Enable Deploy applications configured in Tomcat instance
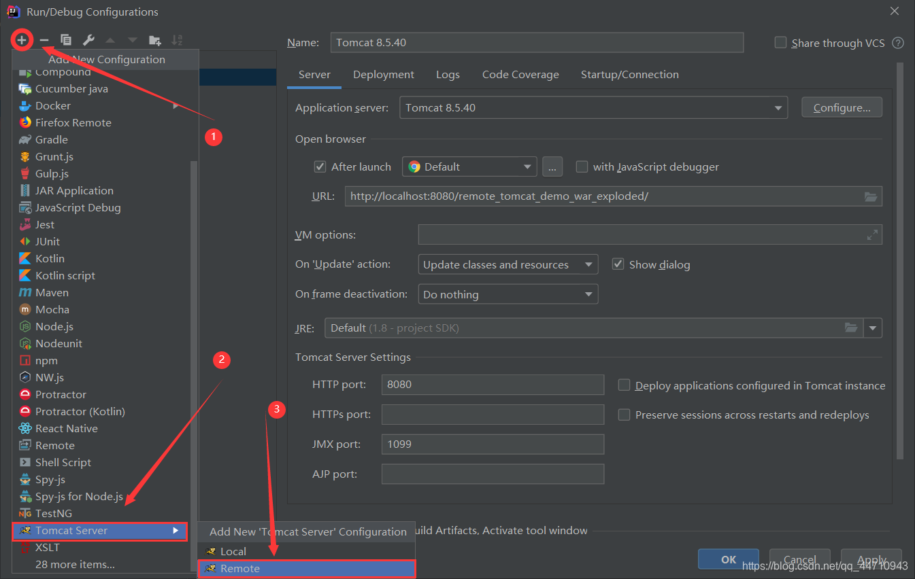Image resolution: width=915 pixels, height=579 pixels. click(x=624, y=385)
